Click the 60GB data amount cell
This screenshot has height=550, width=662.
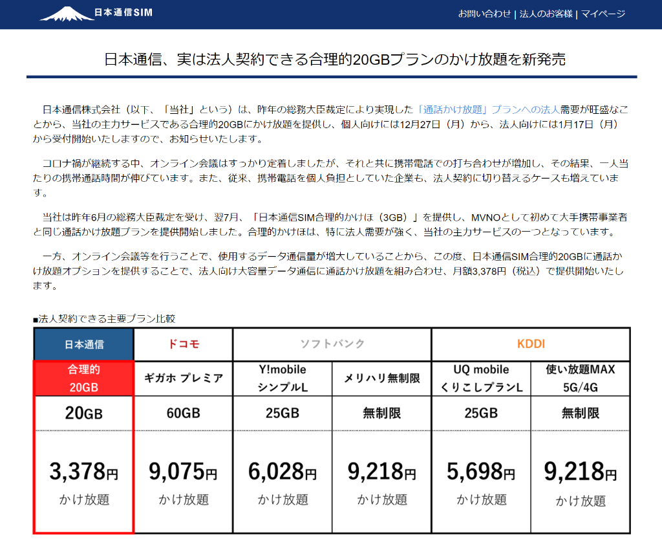[x=183, y=413]
